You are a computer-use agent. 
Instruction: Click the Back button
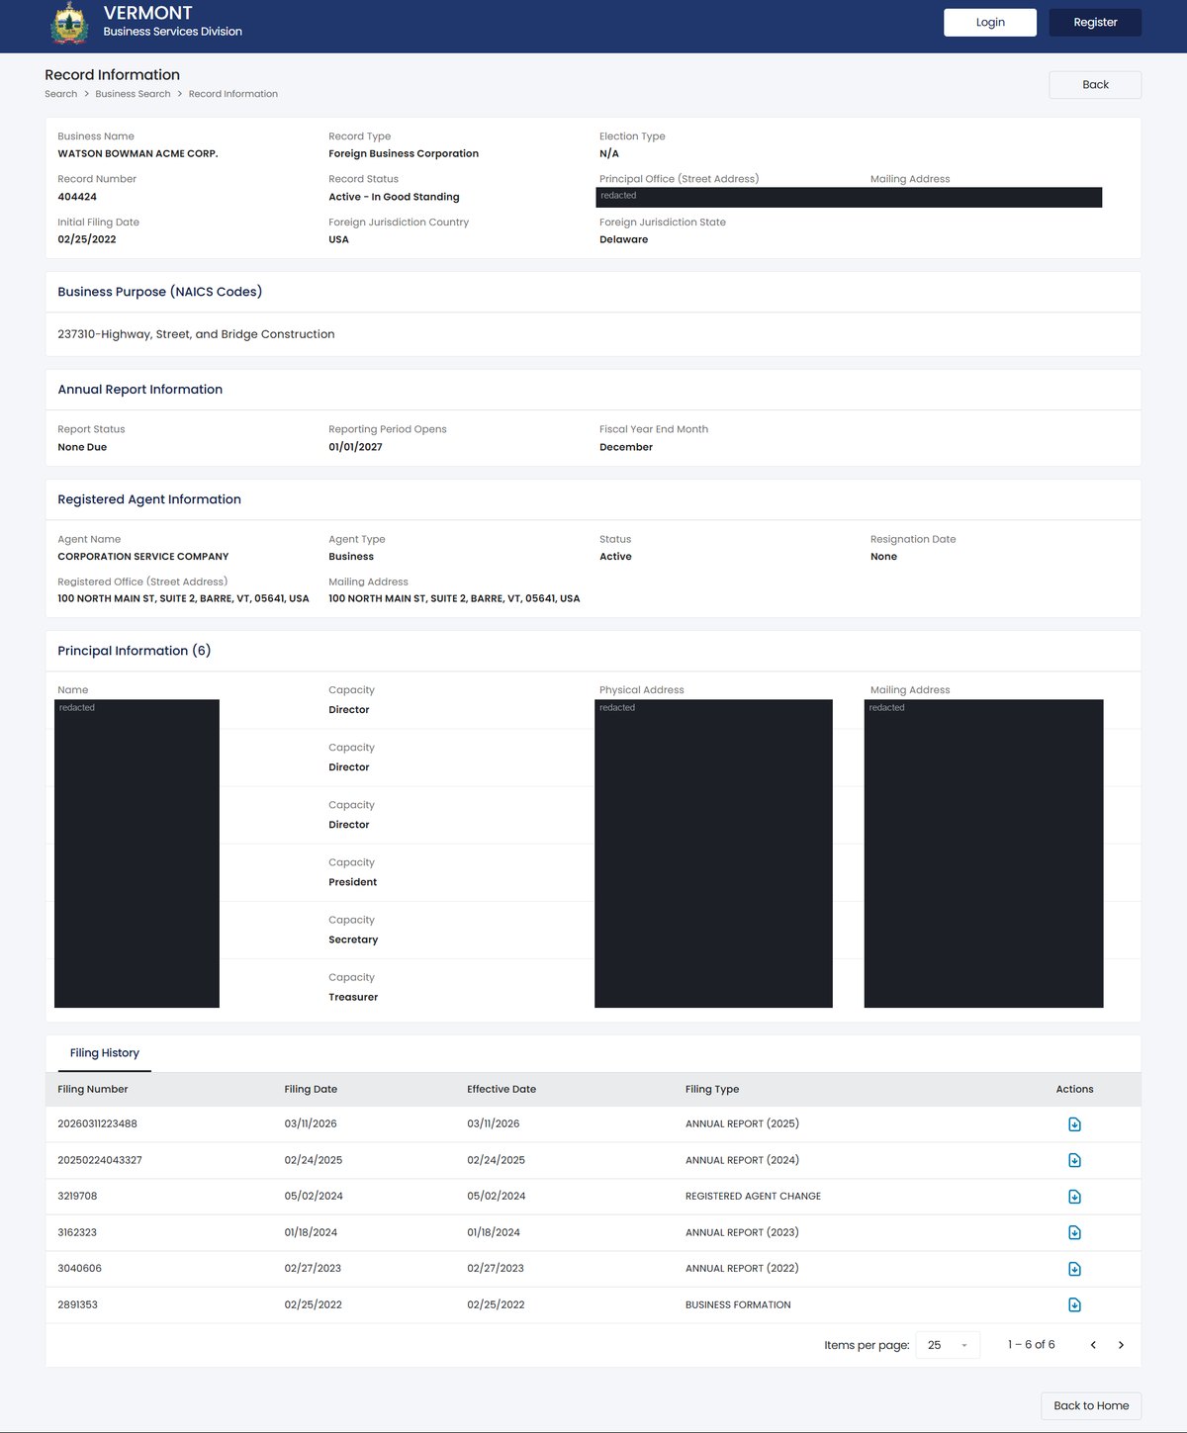click(1095, 85)
